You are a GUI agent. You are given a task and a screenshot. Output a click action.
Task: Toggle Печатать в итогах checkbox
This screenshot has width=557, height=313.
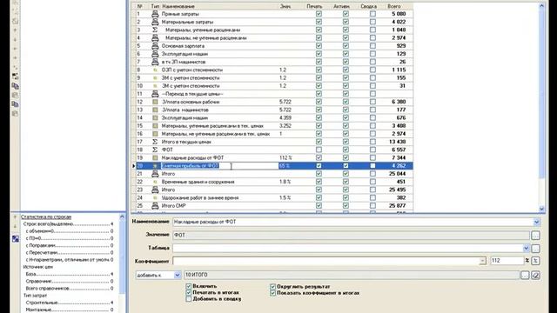click(189, 292)
